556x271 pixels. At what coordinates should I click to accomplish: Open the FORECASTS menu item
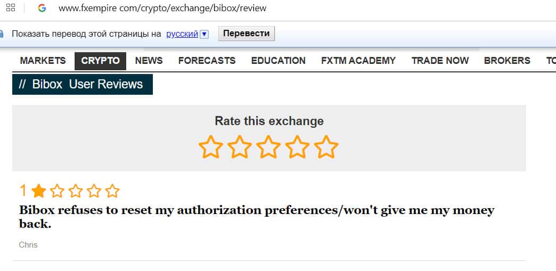(207, 61)
